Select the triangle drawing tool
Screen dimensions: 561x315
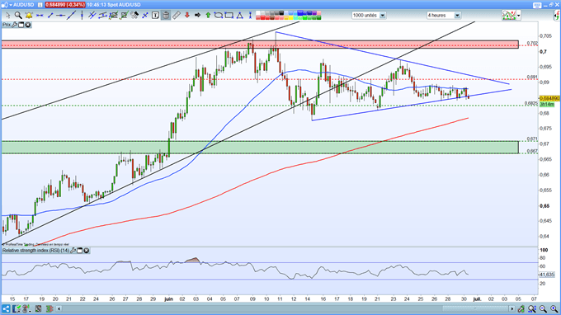click(239, 16)
